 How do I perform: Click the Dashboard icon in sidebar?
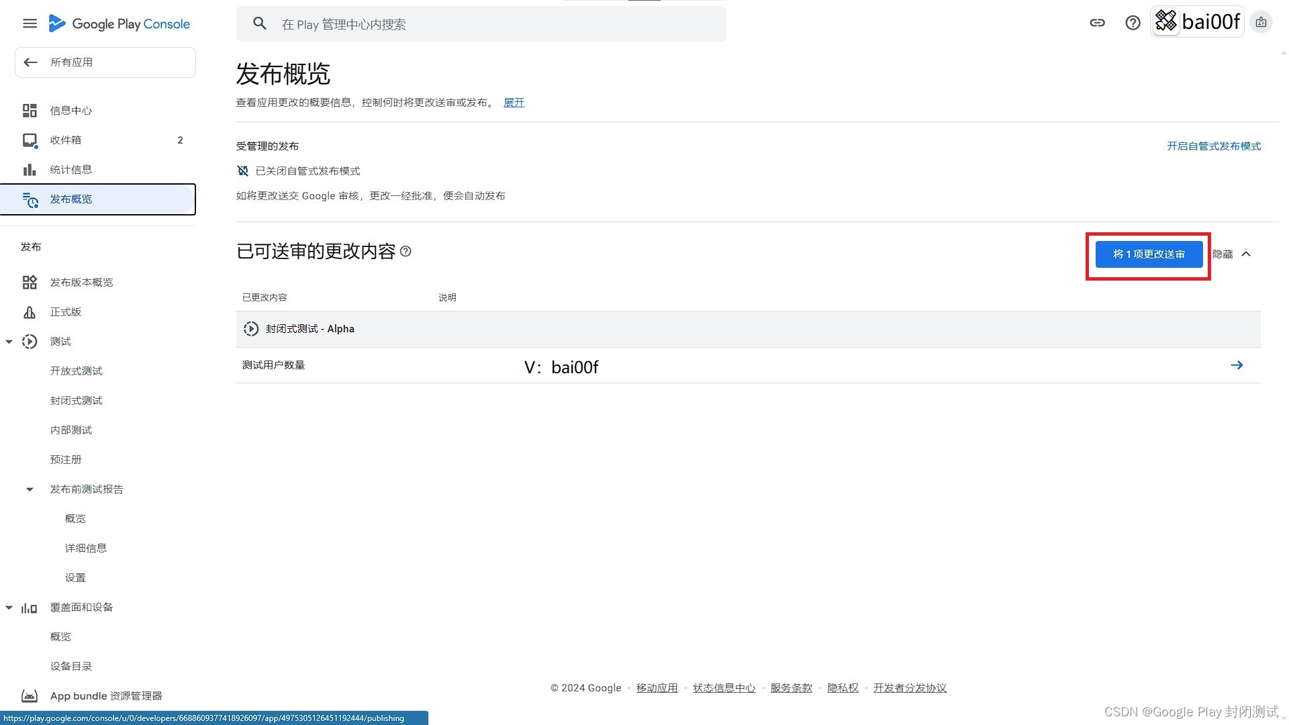[30, 111]
